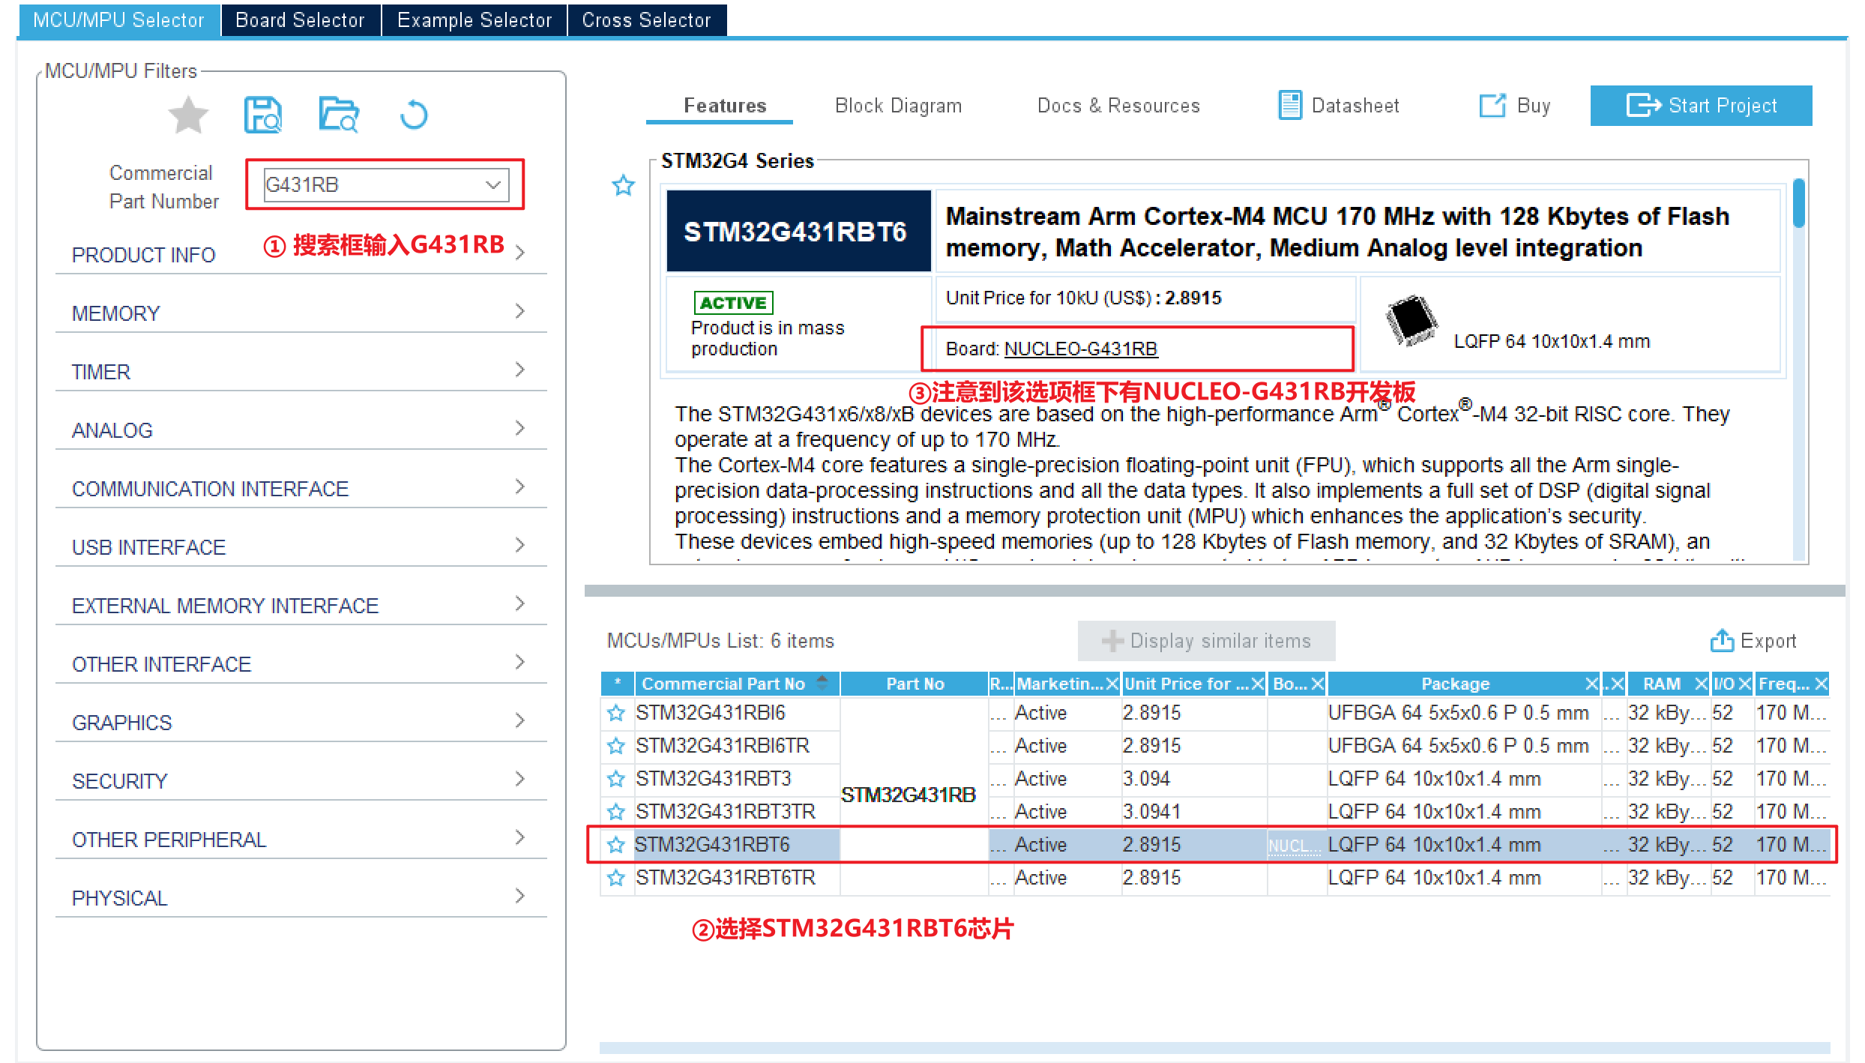Screen dimensions: 1865x1063
Task: Export the MCUs/MPUs list
Action: click(x=1753, y=641)
